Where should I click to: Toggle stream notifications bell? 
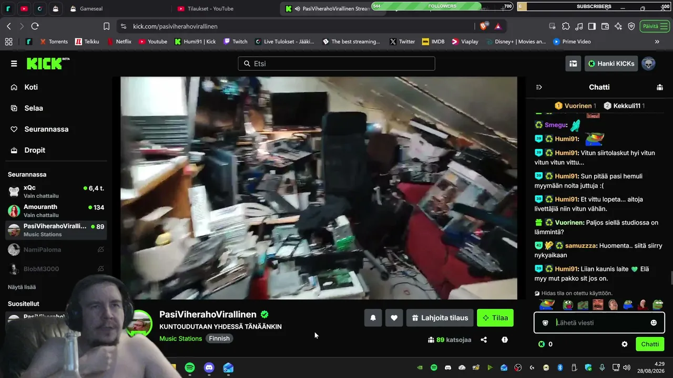373,318
